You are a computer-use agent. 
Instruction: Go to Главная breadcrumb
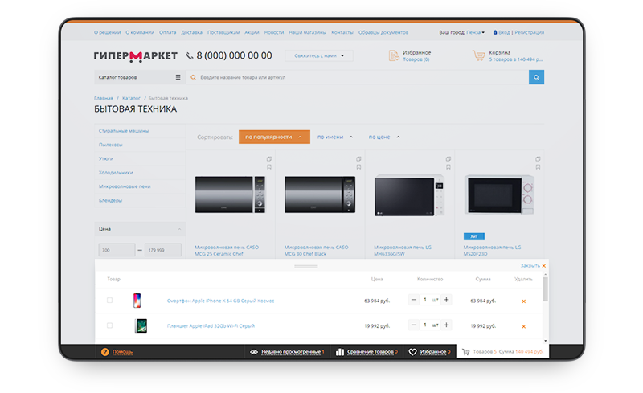tap(104, 98)
